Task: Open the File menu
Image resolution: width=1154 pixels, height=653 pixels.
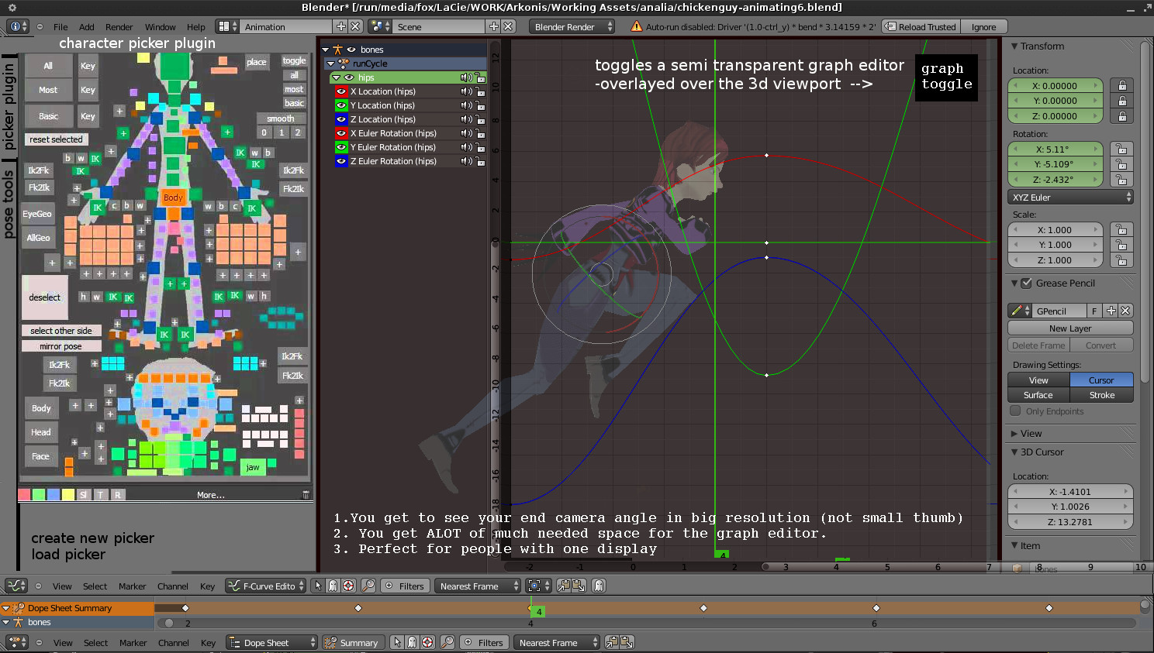Action: [60, 26]
